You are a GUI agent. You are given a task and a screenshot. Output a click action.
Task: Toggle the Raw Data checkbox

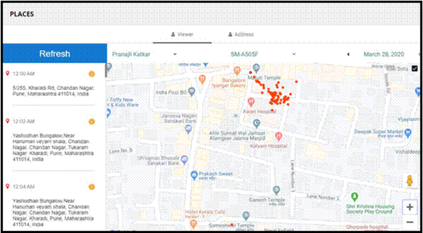tap(415, 69)
